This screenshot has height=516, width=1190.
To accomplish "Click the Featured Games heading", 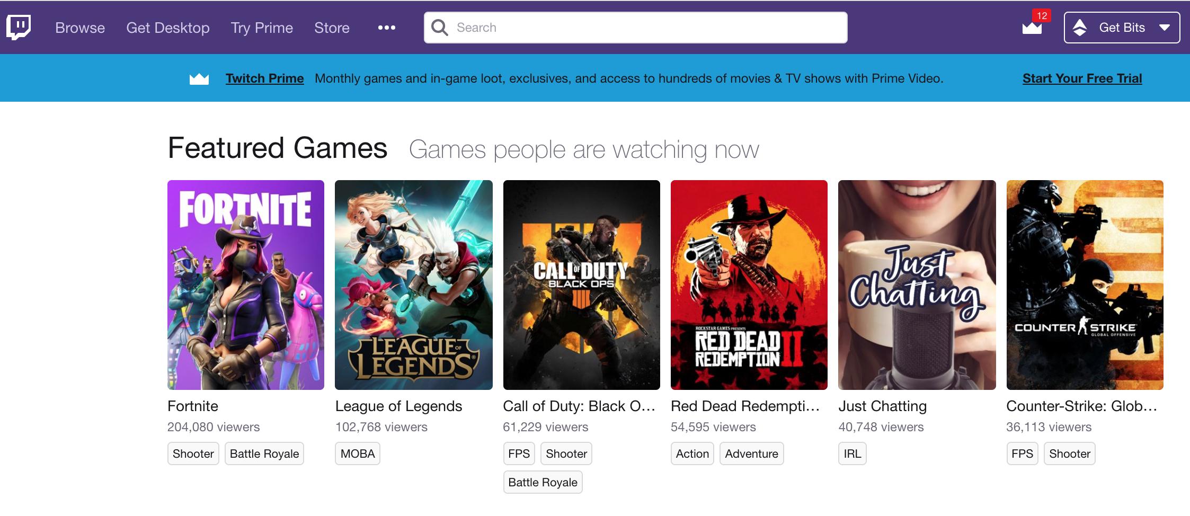I will (278, 148).
